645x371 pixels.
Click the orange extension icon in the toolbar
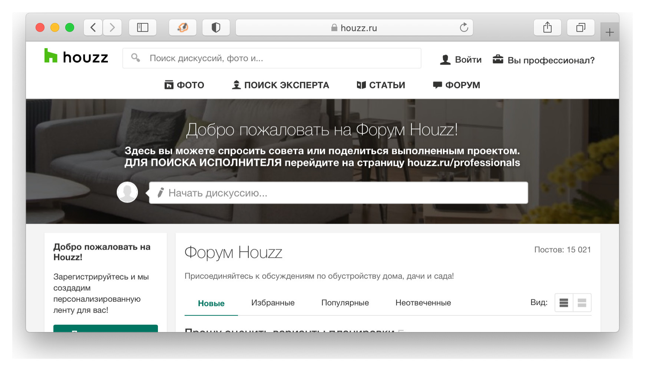coord(183,27)
